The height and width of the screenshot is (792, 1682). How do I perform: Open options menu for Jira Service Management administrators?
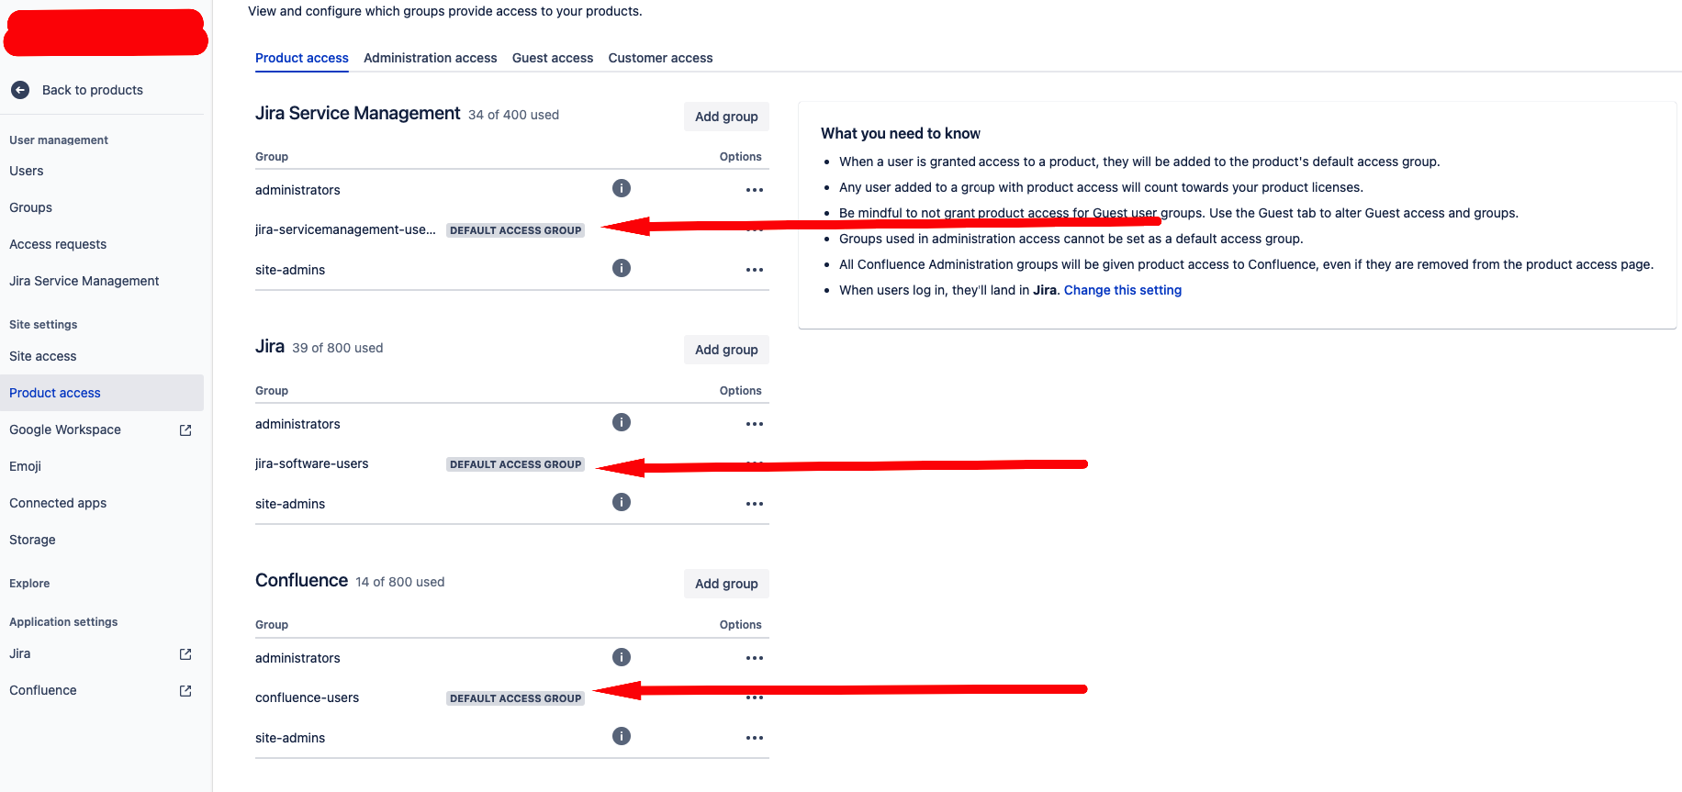[755, 190]
